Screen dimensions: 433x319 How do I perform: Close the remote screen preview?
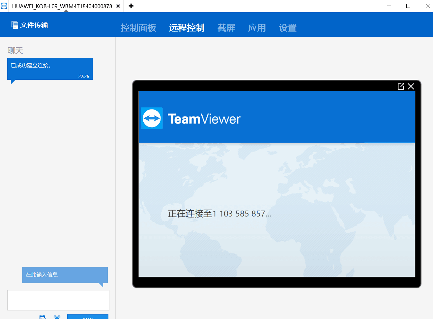pos(411,86)
